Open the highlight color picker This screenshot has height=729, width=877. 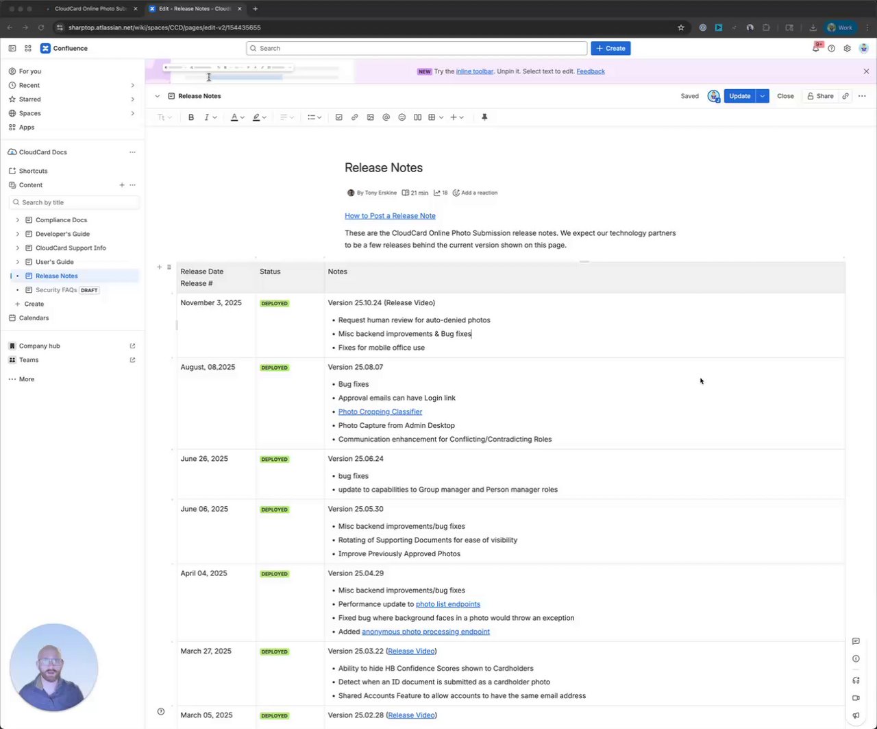point(259,117)
